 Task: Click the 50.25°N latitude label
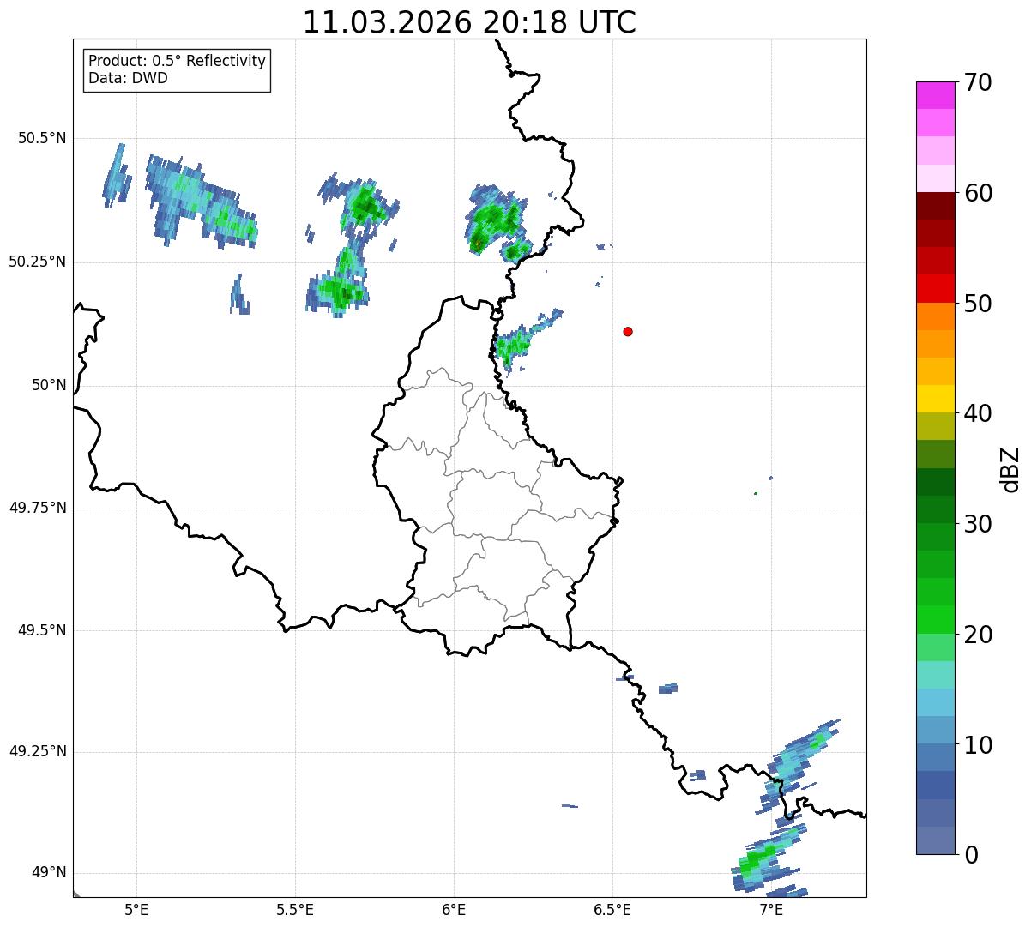(37, 262)
